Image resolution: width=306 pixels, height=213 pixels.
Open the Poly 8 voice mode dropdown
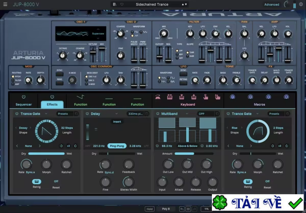166,209
